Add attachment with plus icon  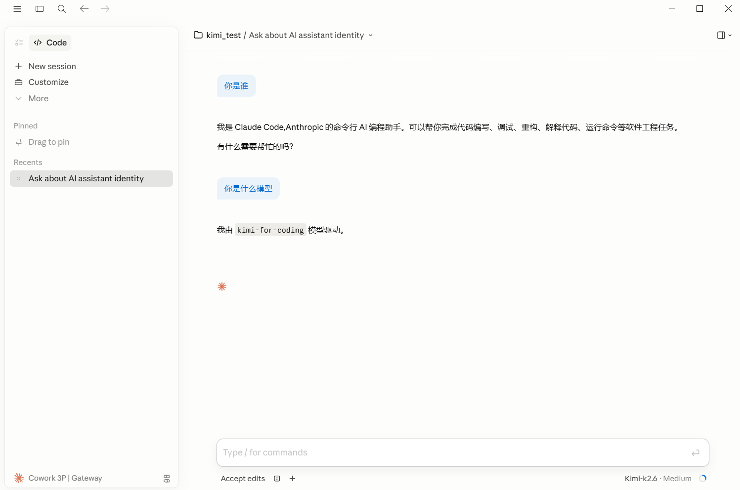click(293, 478)
